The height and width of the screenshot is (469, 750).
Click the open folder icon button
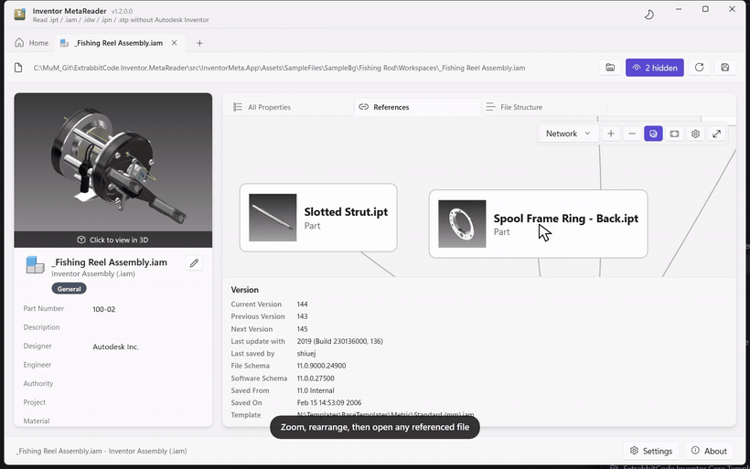(610, 68)
